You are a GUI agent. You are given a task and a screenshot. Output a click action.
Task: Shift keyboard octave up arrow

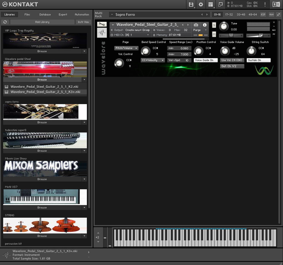pos(98,233)
